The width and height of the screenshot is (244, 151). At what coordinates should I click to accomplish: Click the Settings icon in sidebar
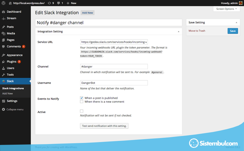(3, 101)
